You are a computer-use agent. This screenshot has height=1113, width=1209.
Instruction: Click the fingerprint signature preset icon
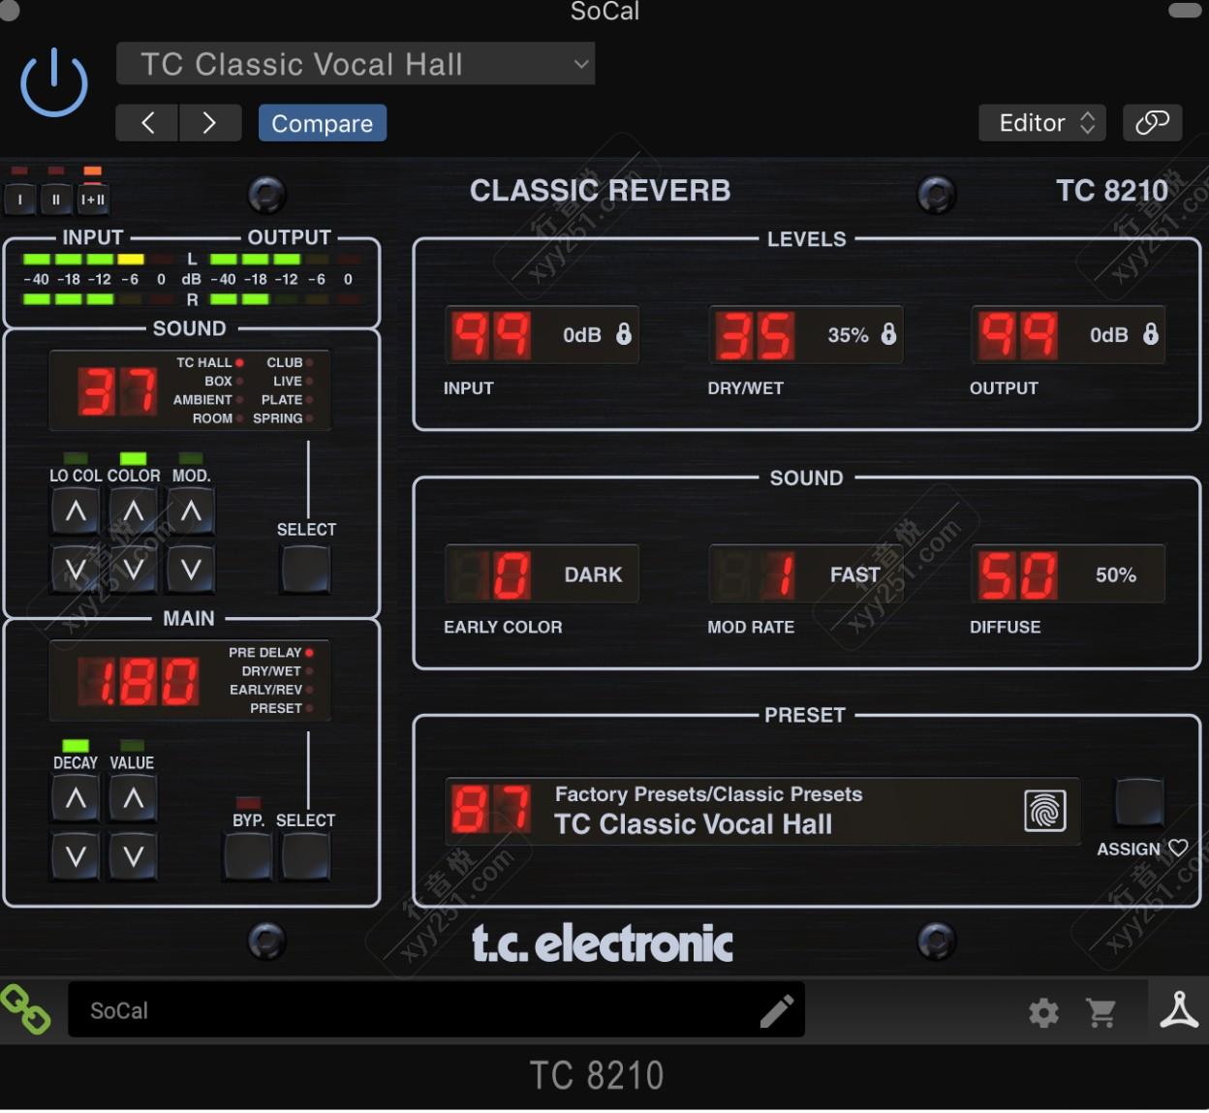tap(1045, 811)
